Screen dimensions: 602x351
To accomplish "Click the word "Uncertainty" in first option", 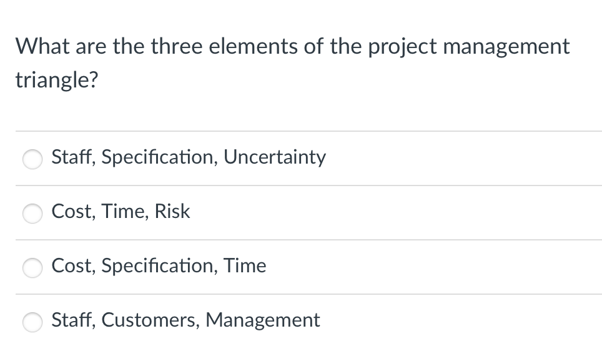I will 275,157.
